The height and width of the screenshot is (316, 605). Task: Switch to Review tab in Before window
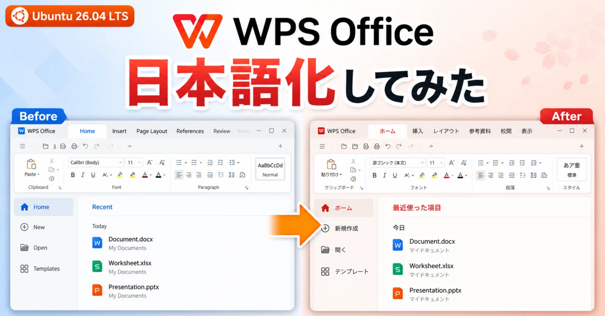pos(222,131)
